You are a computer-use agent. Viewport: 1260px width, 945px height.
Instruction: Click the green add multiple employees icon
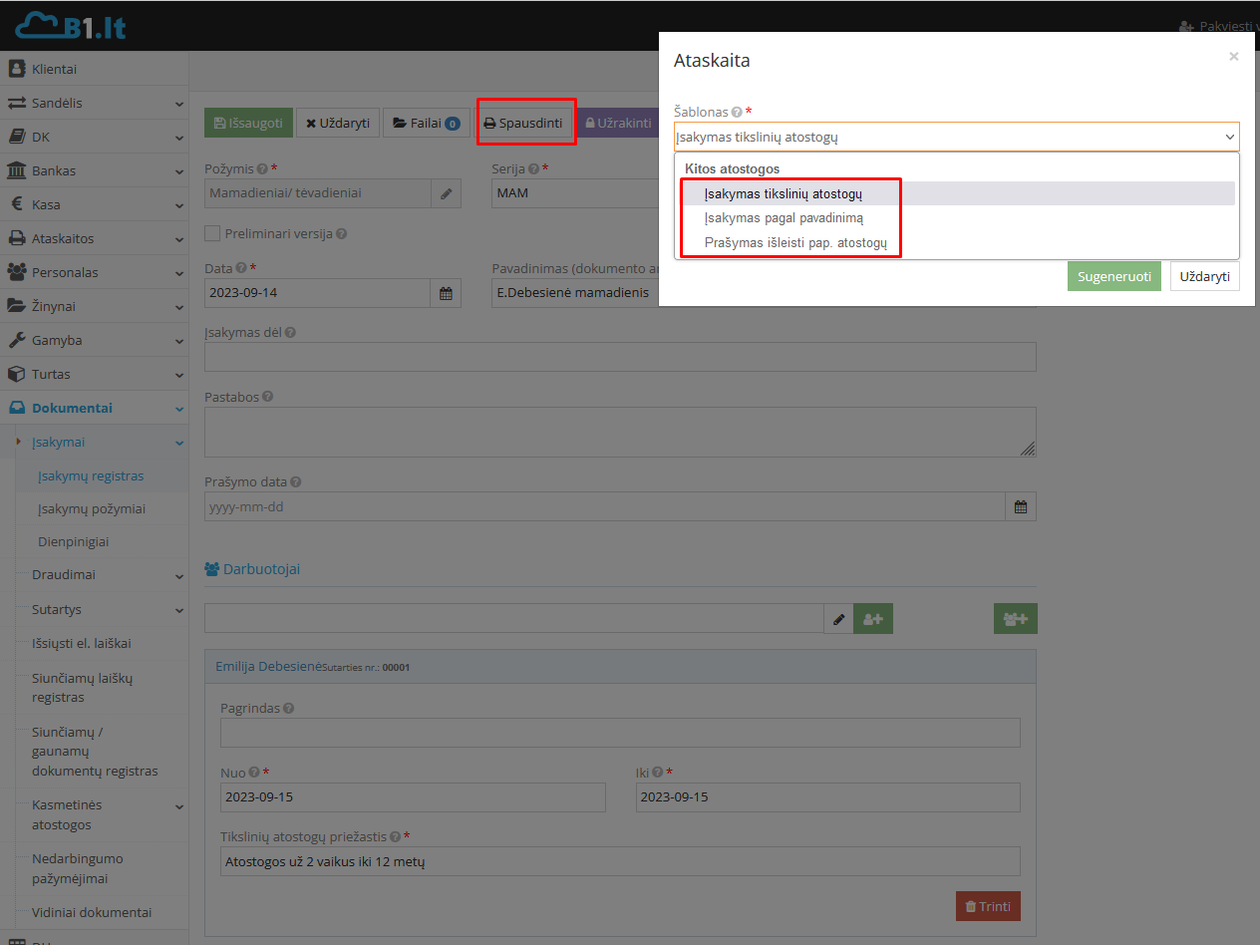tap(1015, 619)
